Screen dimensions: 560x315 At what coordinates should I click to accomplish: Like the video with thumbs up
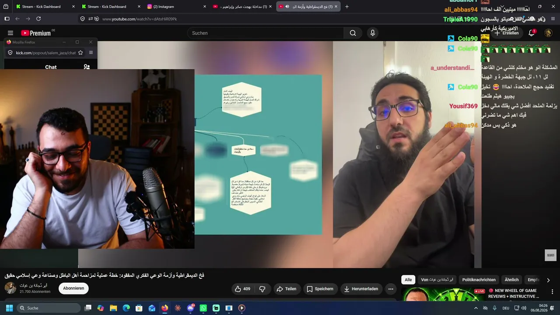pos(242,289)
